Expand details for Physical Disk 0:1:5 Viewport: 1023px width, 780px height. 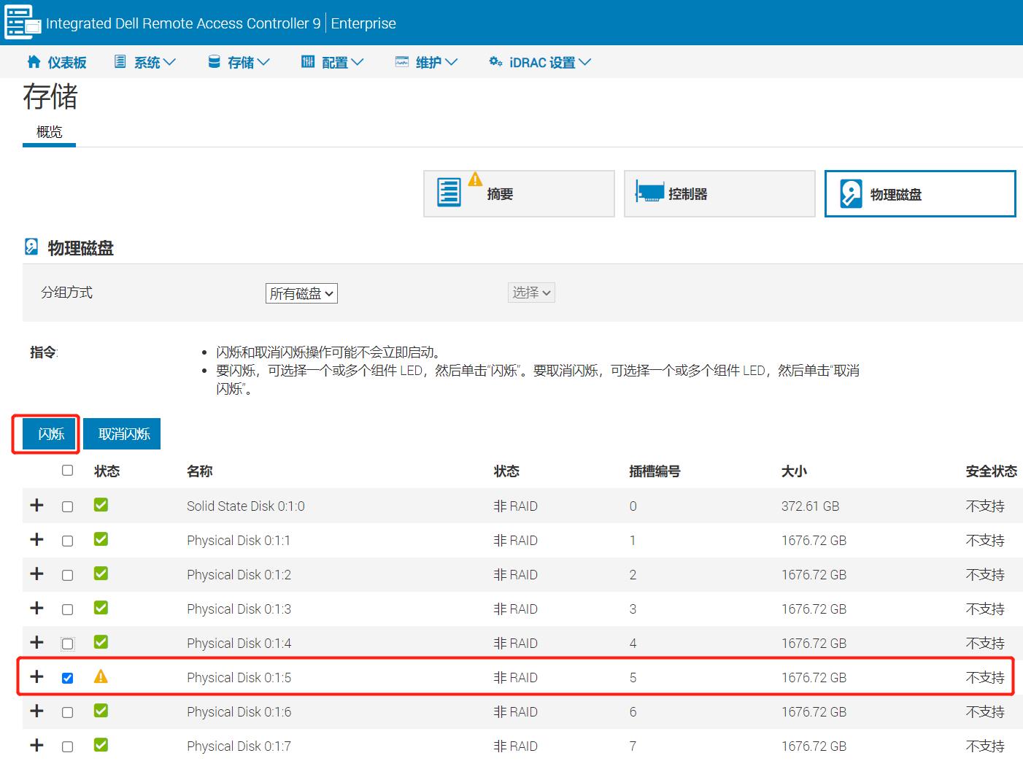click(x=36, y=676)
